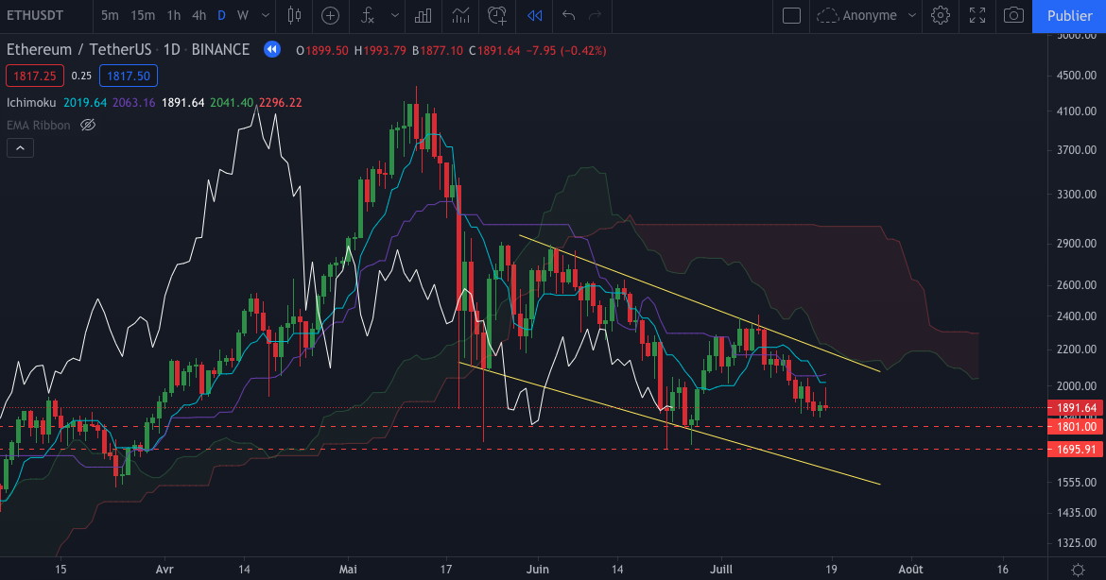Select the Weekly timeframe
Viewport: 1106px width, 580px height.
pyautogui.click(x=241, y=16)
